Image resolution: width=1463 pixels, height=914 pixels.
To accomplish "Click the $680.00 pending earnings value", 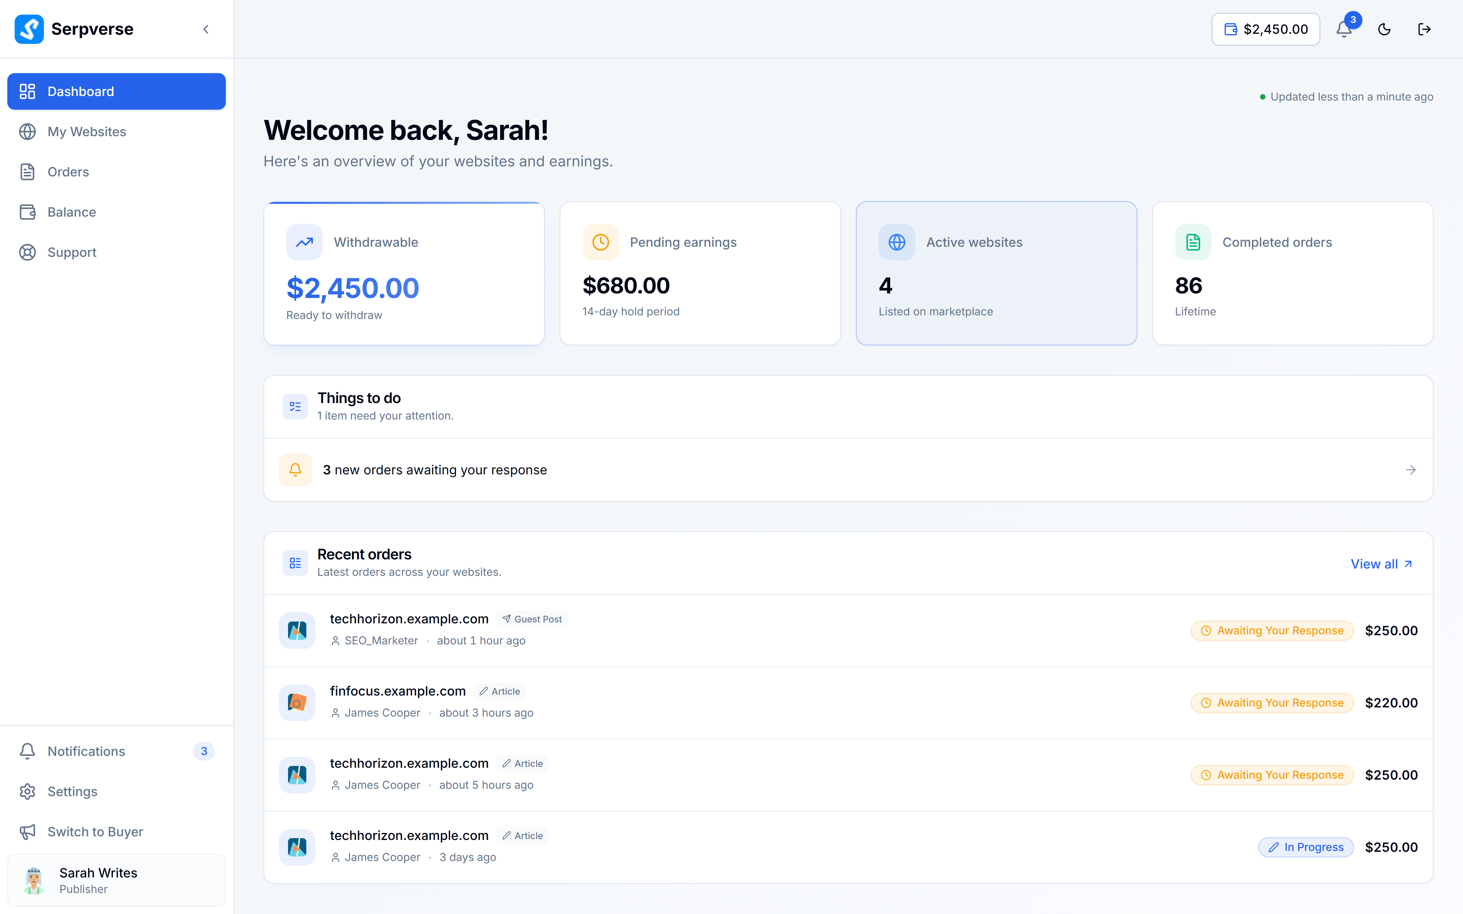I will [x=626, y=285].
